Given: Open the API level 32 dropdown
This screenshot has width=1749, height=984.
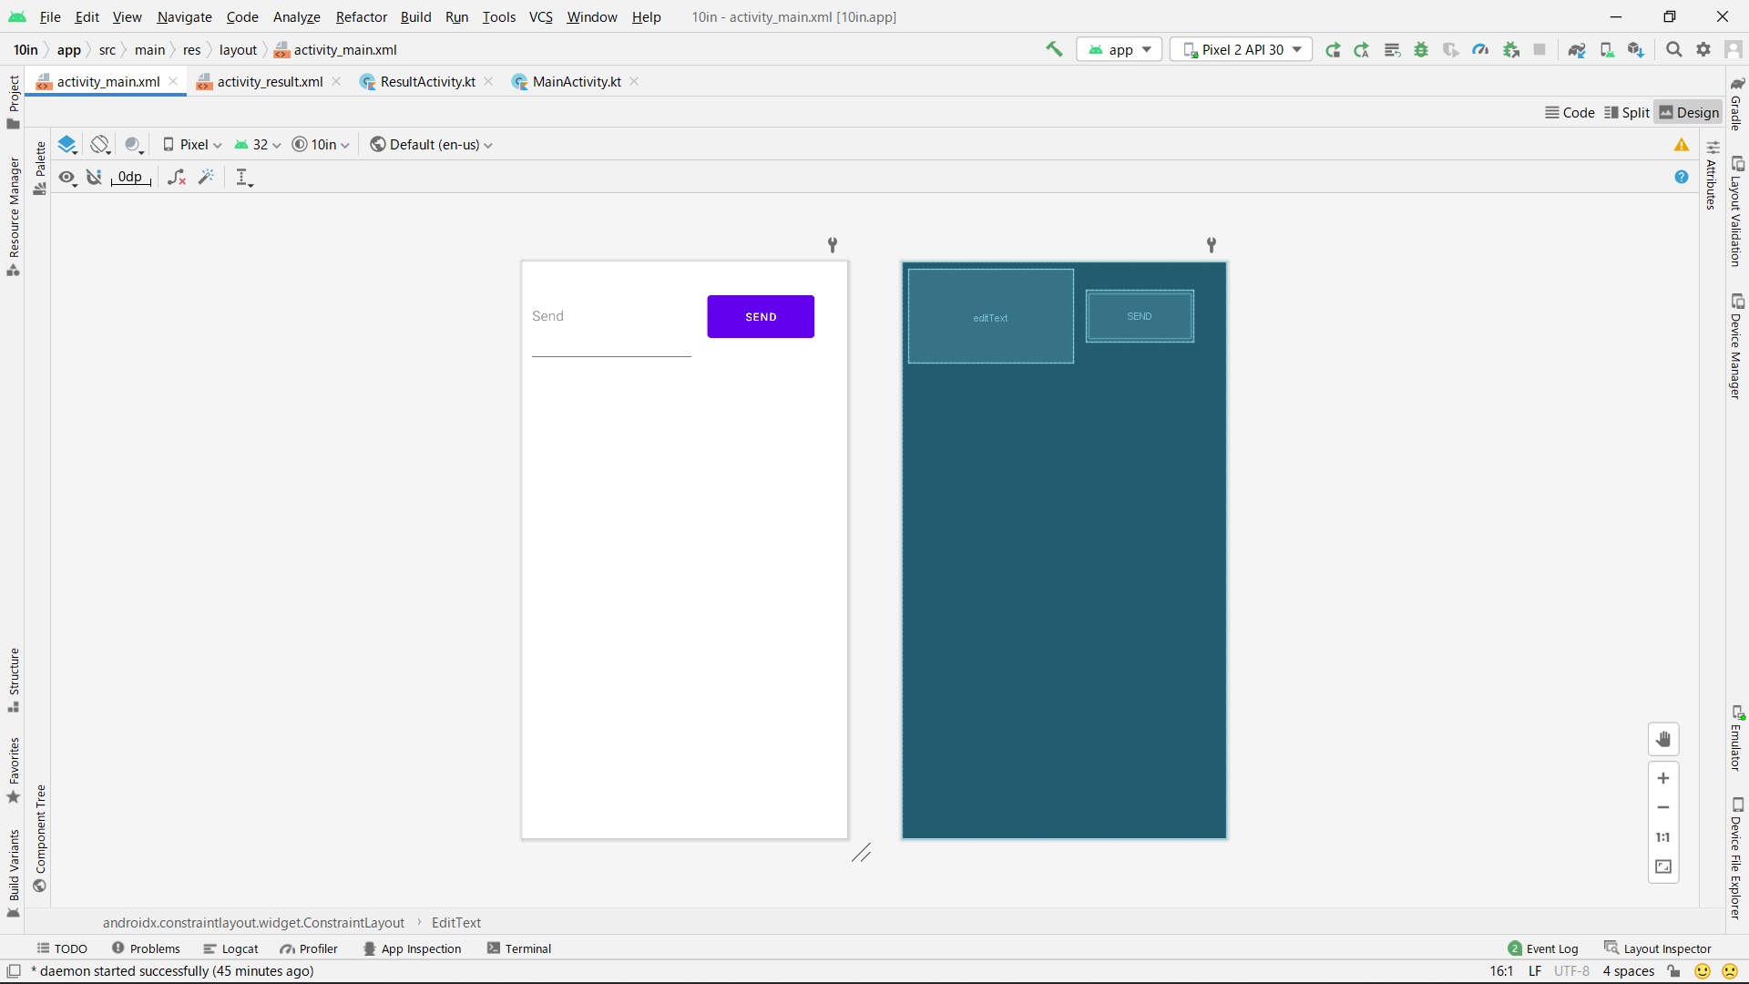Looking at the screenshot, I should click(x=258, y=145).
